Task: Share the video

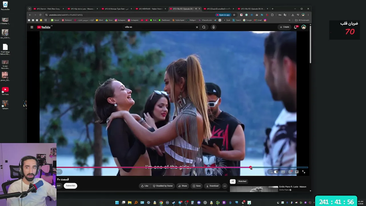Action: pos(183,186)
